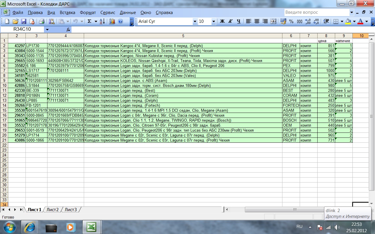This screenshot has height=234, width=375.
Task: Go to the last sheet tab arrow
Action: 21,210
